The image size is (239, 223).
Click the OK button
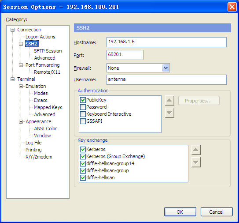180,212
